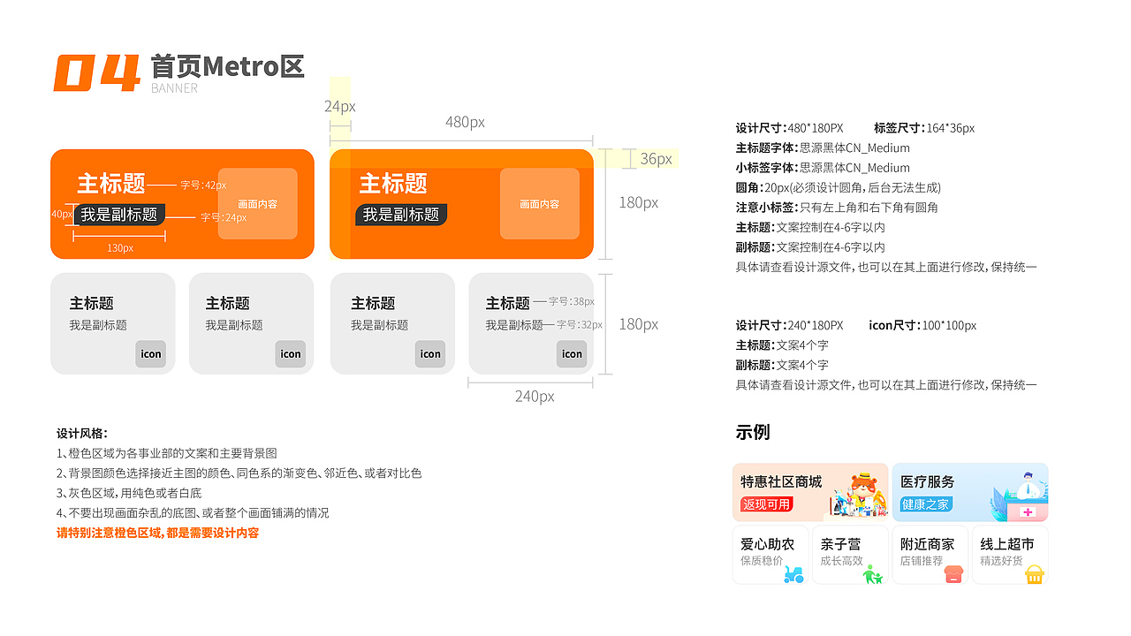Click the 成长高效 subtitle text
1131x636 pixels.
841,561
